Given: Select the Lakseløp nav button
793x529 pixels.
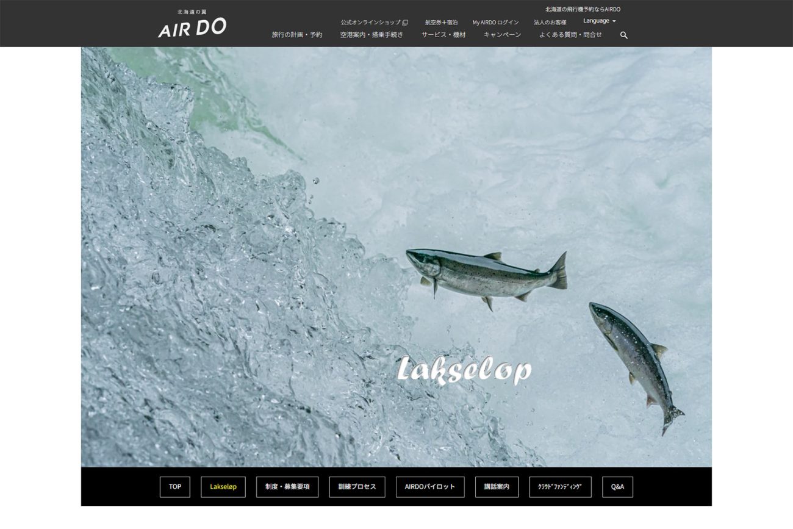Looking at the screenshot, I should tap(223, 487).
